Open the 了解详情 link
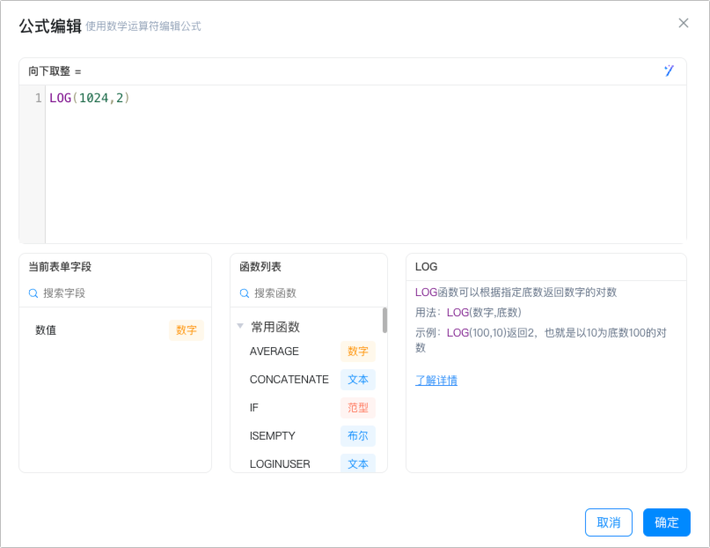This screenshot has width=710, height=548. pos(436,381)
